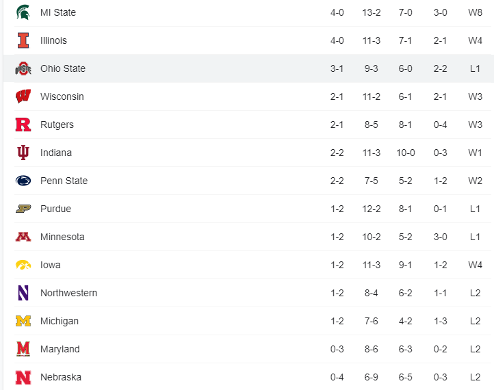
Task: Click the Purdue team logo
Action: click(23, 209)
